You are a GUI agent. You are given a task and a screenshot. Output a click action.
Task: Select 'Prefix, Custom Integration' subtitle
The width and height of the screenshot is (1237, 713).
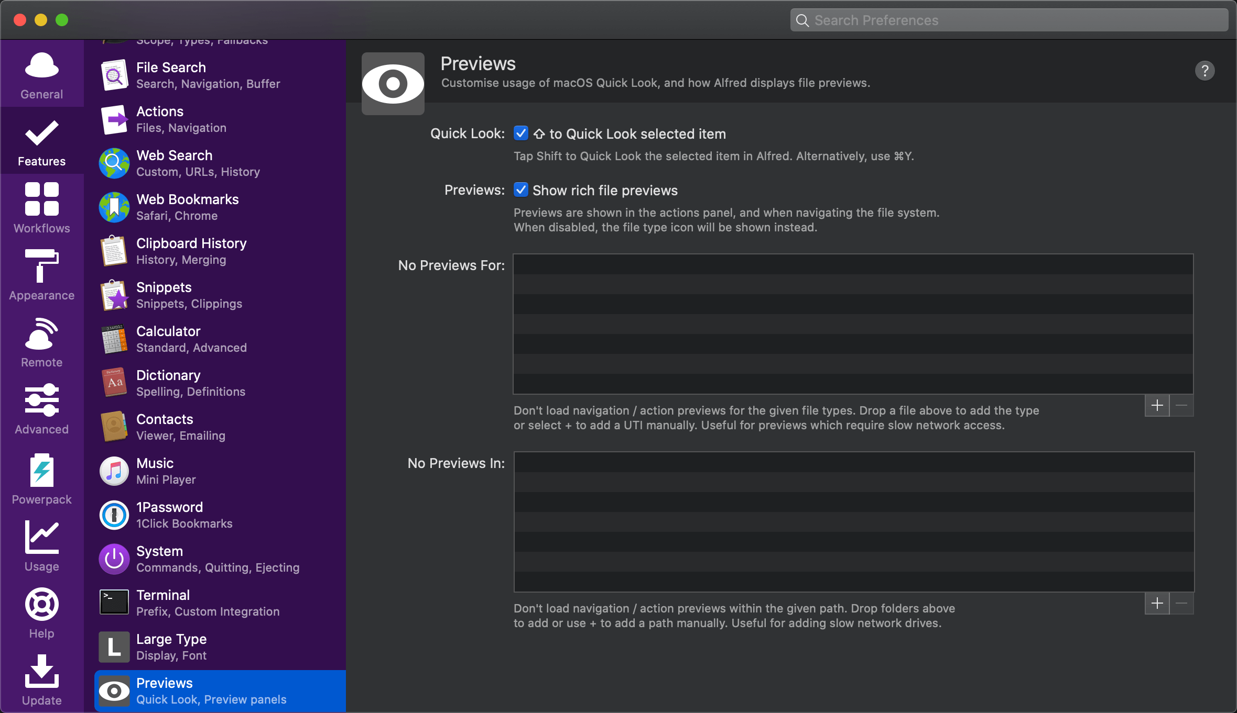[x=208, y=612]
